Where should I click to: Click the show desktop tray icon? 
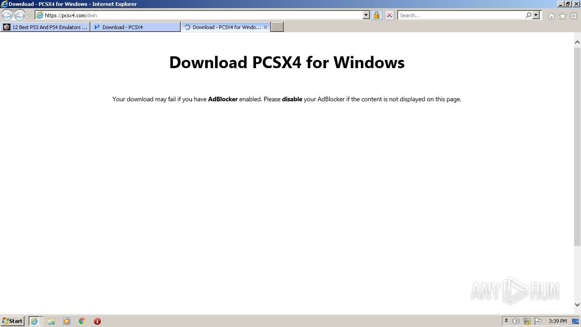[x=576, y=321]
